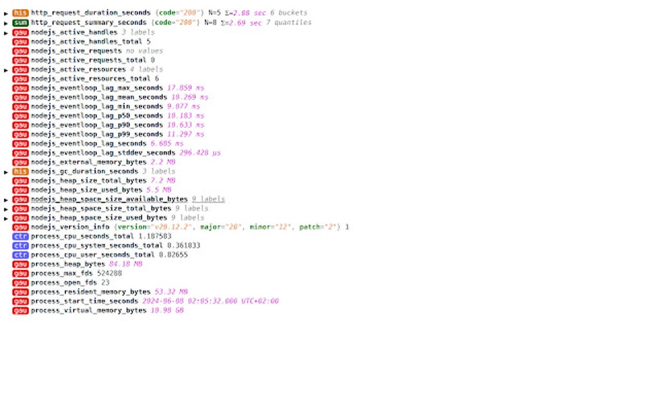The height and width of the screenshot is (412, 659).
Task: Select metric name nodejs_active_resources_total
Action: (x=90, y=79)
